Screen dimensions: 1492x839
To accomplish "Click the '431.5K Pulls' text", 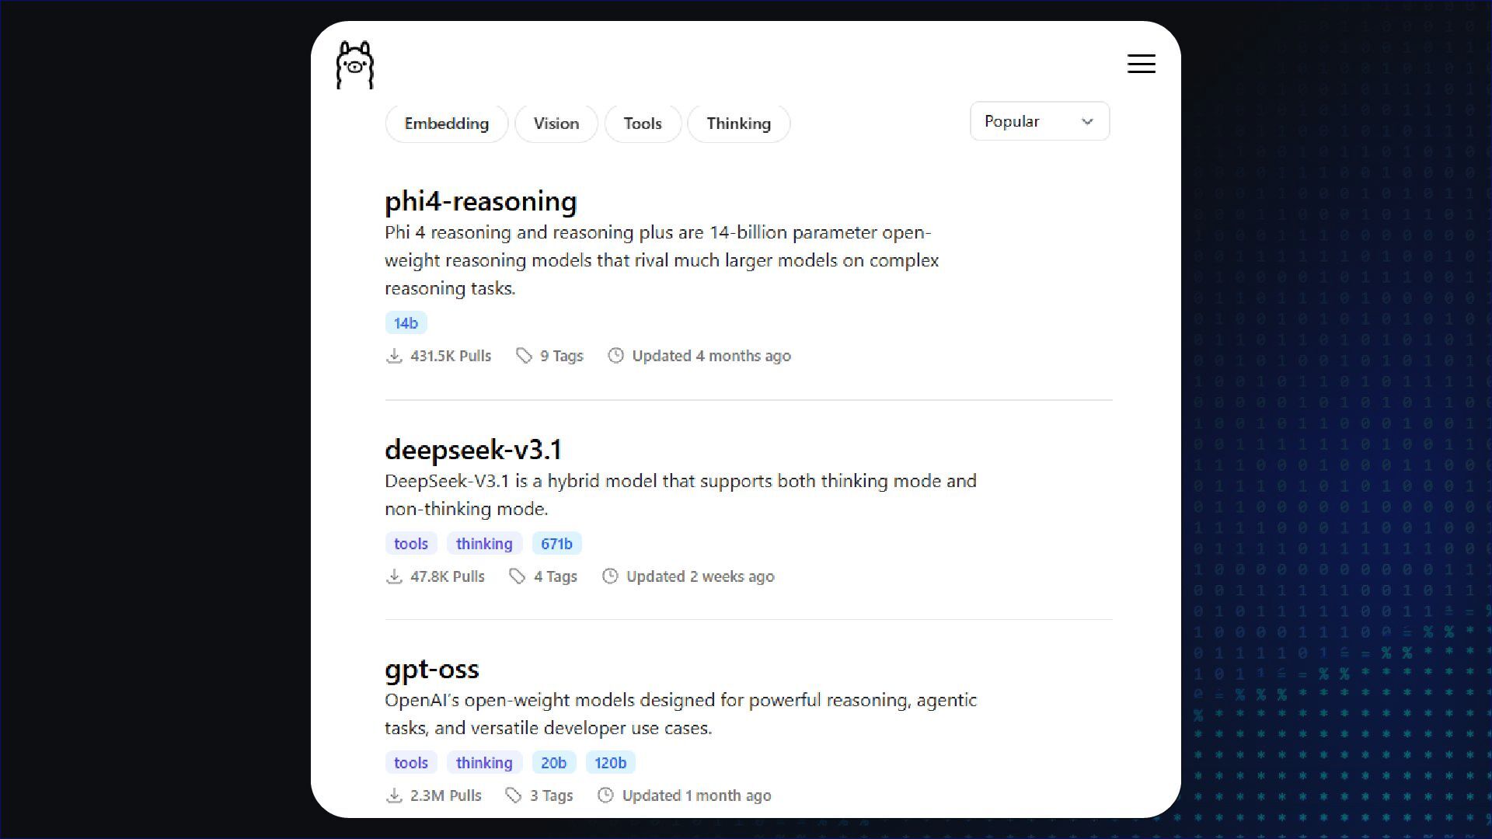I will (451, 356).
